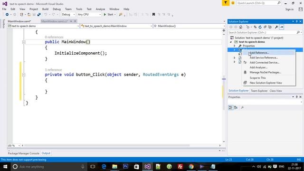Open File Explorer from the taskbar
This screenshot has height=171, width=304.
click(x=115, y=167)
